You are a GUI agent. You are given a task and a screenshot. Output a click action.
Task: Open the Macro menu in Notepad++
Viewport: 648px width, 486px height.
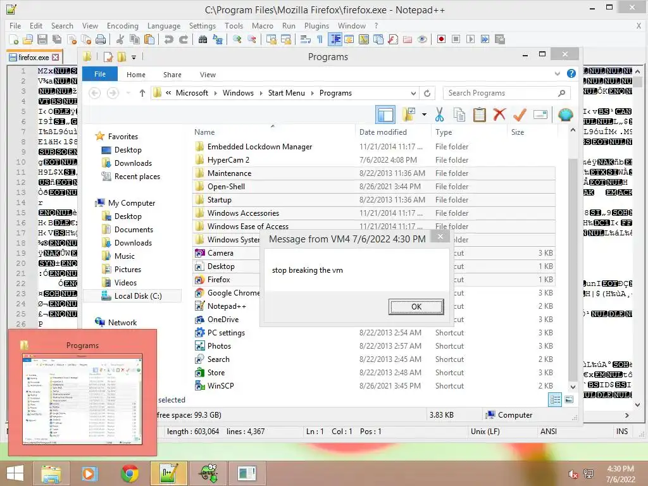tap(263, 25)
